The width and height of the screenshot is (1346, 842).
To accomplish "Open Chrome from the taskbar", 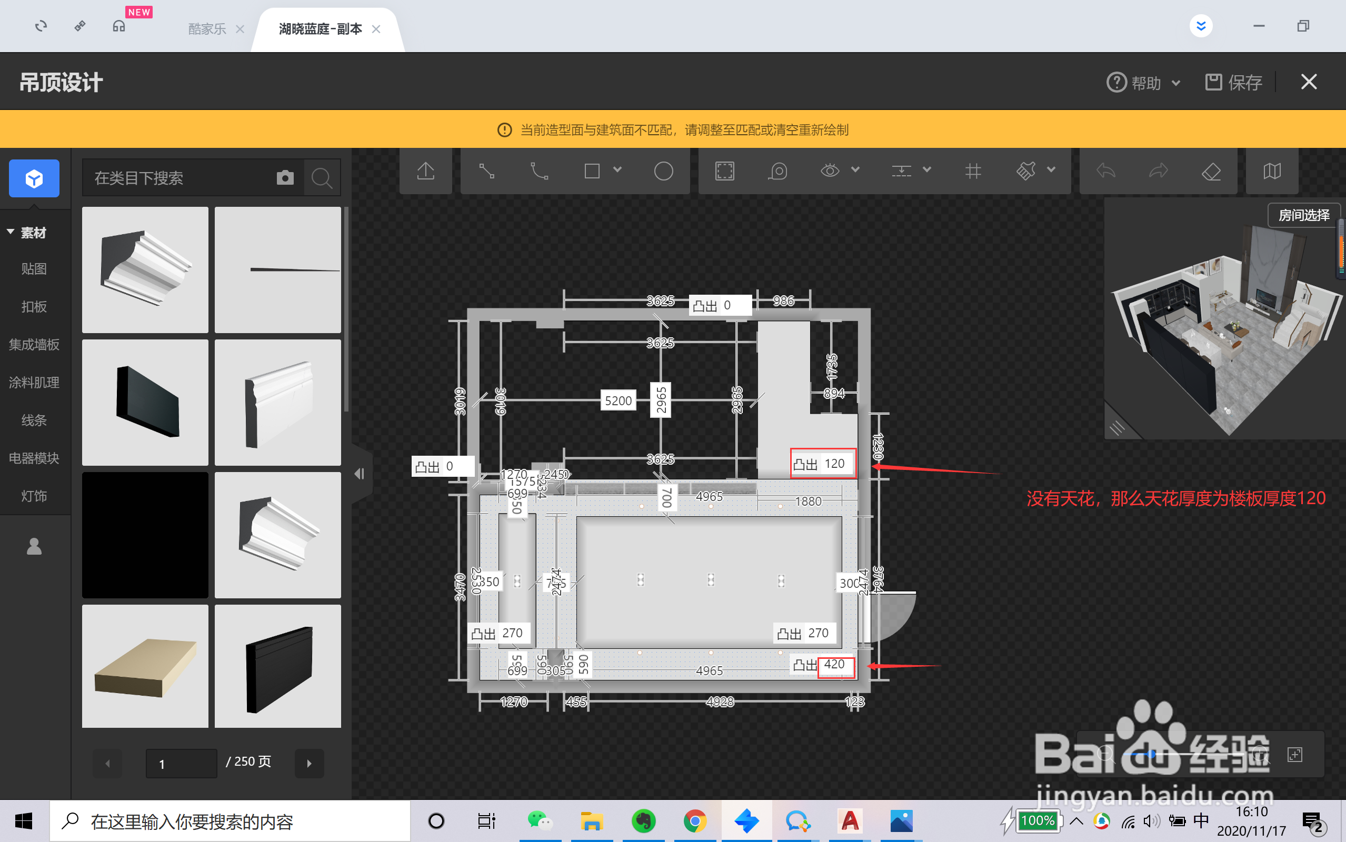I will point(695,820).
